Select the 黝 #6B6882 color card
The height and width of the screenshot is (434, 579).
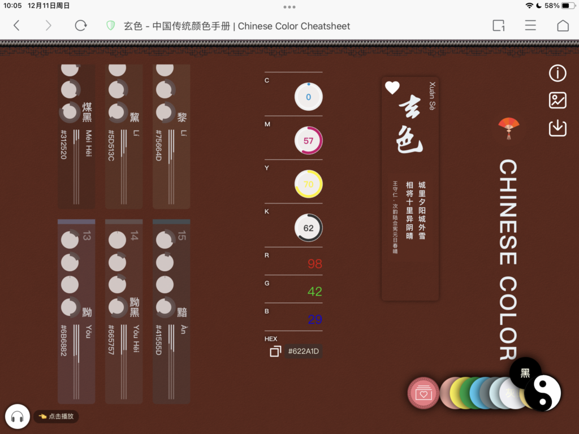[x=76, y=311]
